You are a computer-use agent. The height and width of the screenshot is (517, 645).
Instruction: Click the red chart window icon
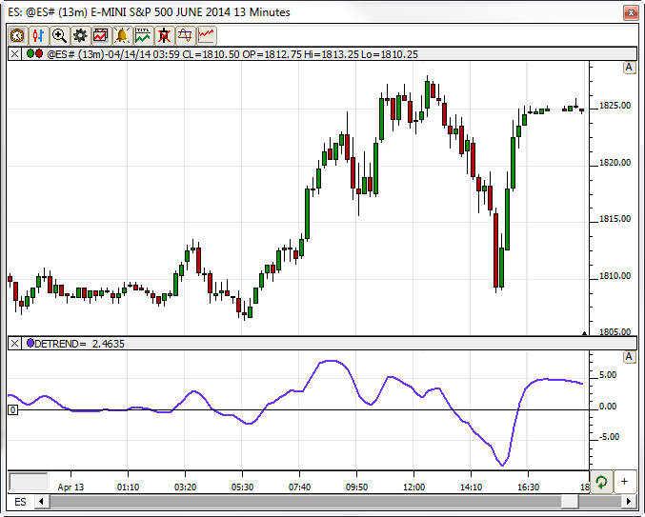(x=101, y=36)
